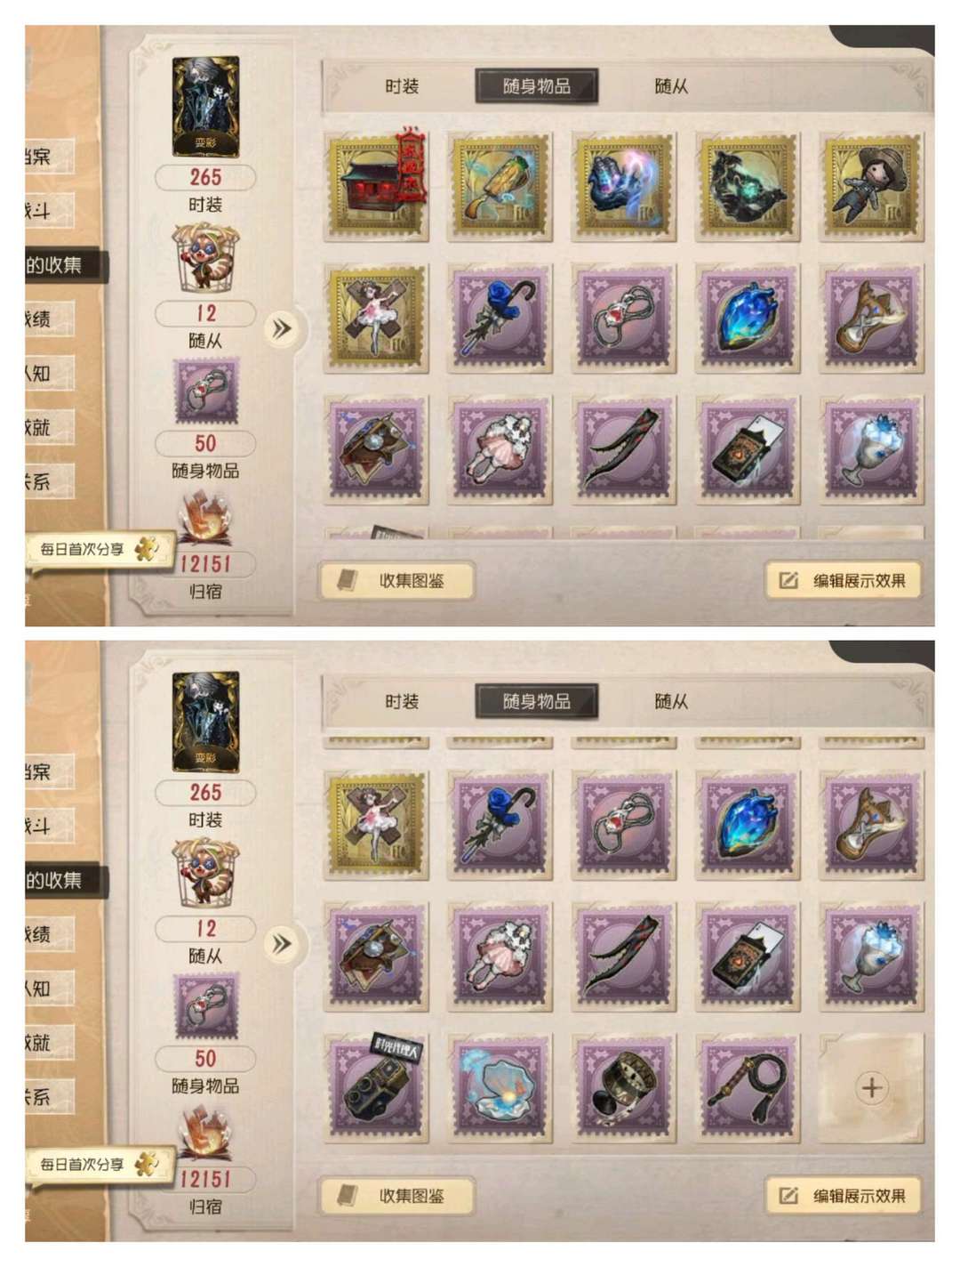Expand side panel with bottom double-arrow

click(x=281, y=944)
